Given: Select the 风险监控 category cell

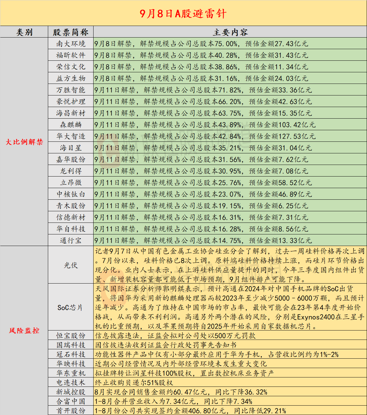Looking at the screenshot, I should [24, 330].
